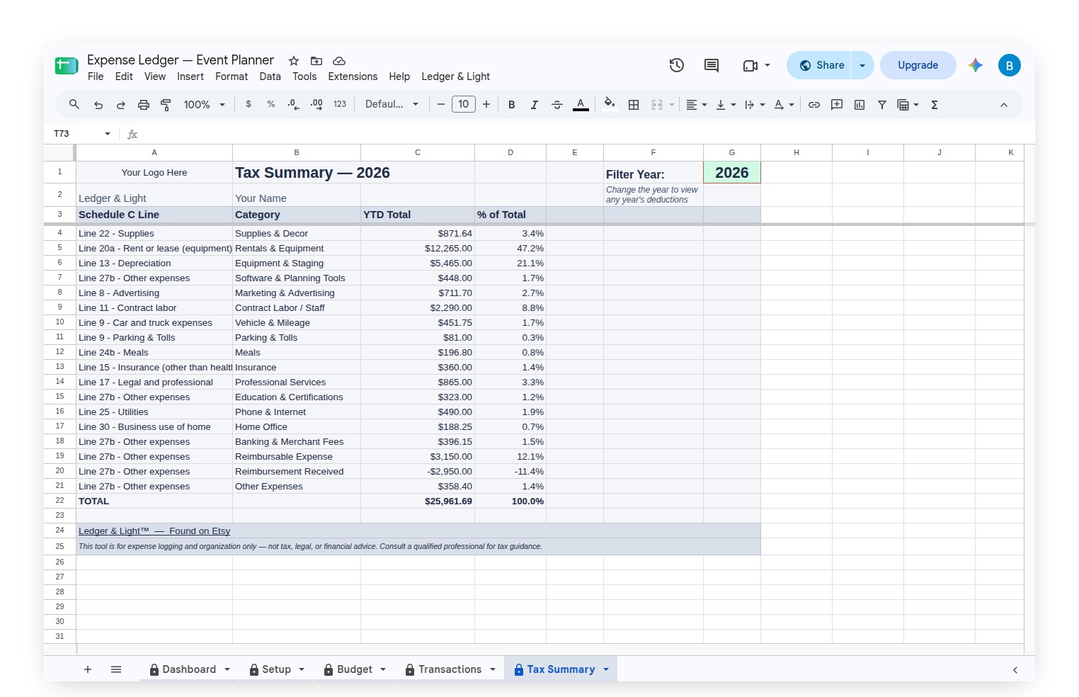Screen dimensions: 1079x697
Task: Add a new sheet
Action: click(x=88, y=669)
